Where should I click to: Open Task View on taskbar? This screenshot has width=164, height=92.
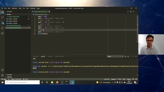click(x=47, y=82)
